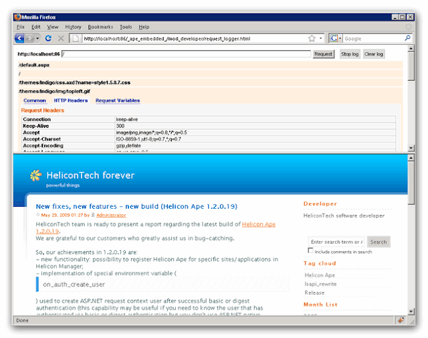The width and height of the screenshot is (428, 338).
Task: Click the lower pane scrollbar thumb
Action: coord(411,183)
